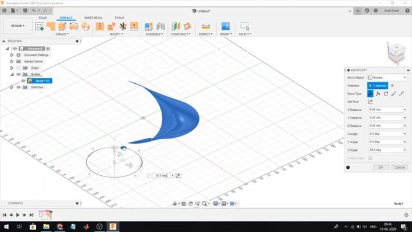
Task: Expand the Origin folder node
Action: click(x=12, y=68)
